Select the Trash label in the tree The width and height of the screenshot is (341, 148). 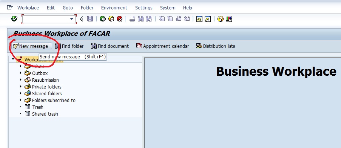point(38,107)
